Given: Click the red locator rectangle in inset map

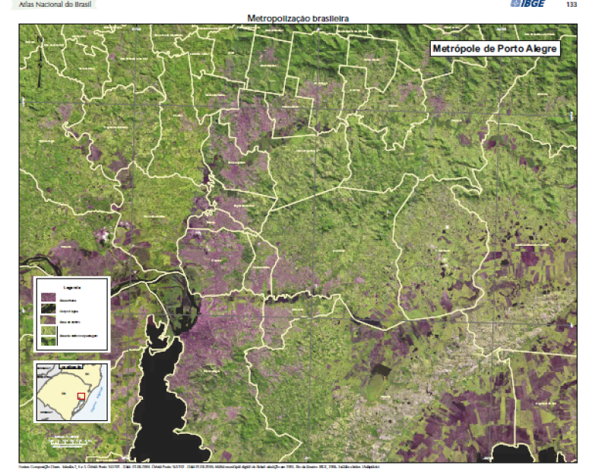Looking at the screenshot, I should pos(81,396).
